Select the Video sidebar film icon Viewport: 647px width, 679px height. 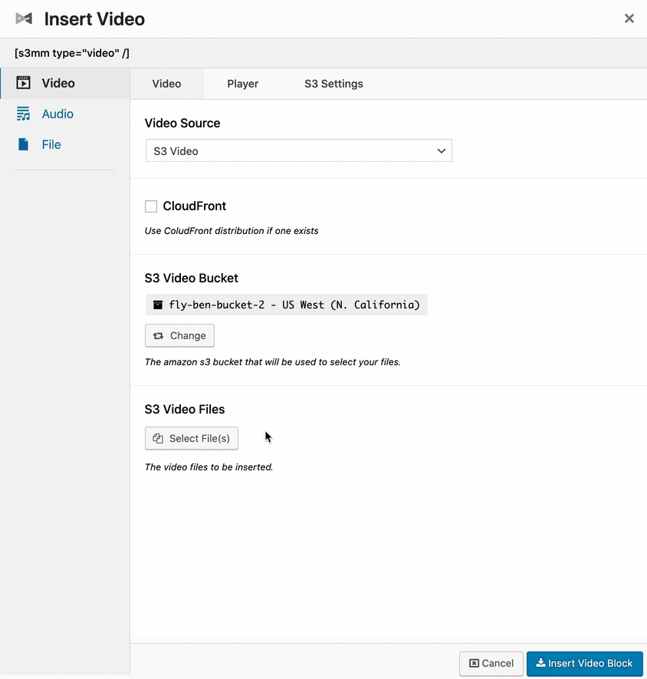point(23,83)
